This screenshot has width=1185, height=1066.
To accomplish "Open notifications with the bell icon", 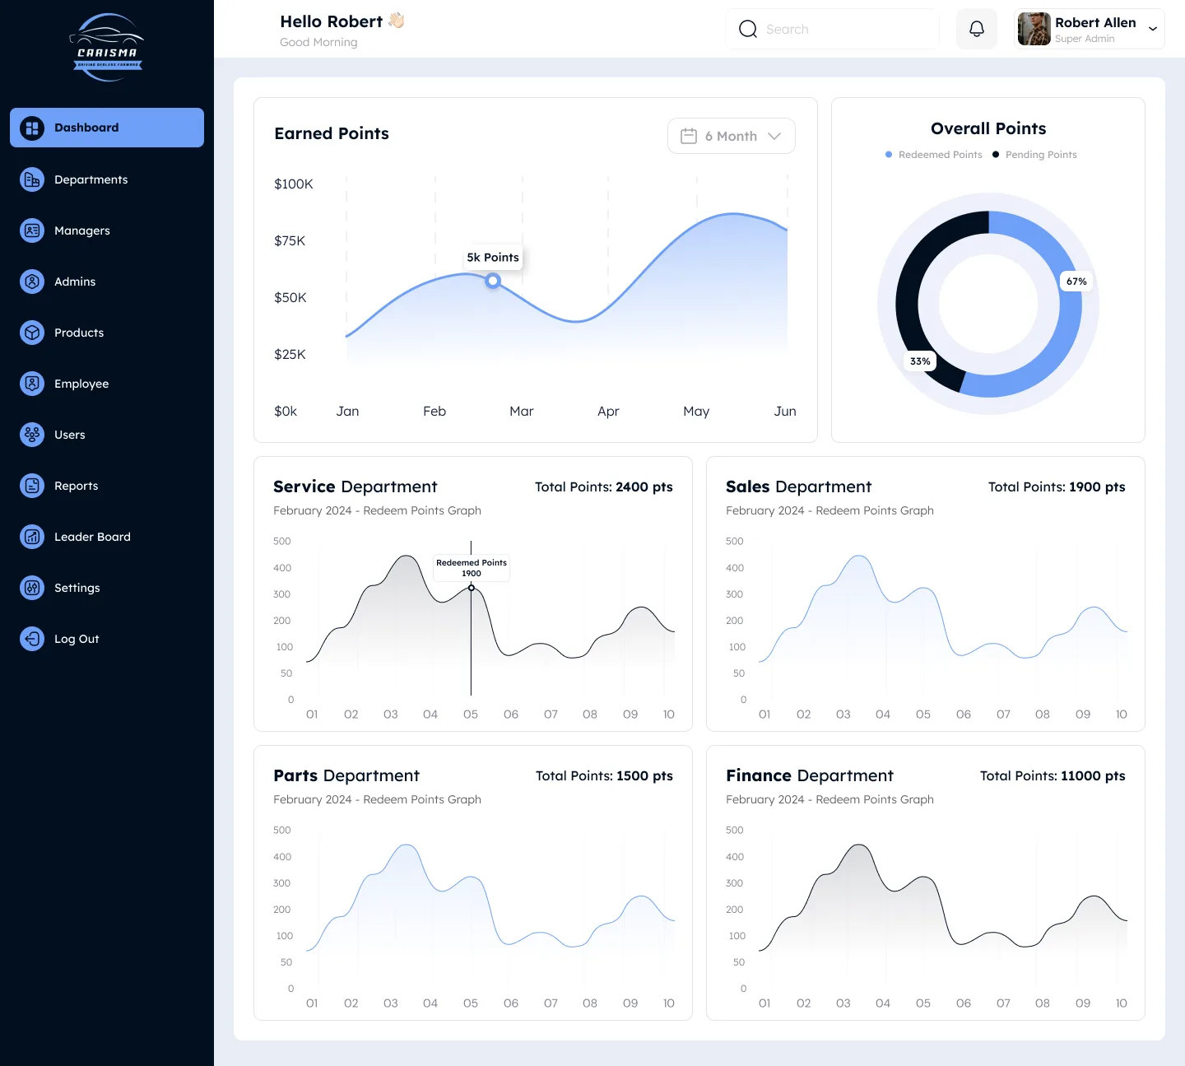I will [977, 29].
